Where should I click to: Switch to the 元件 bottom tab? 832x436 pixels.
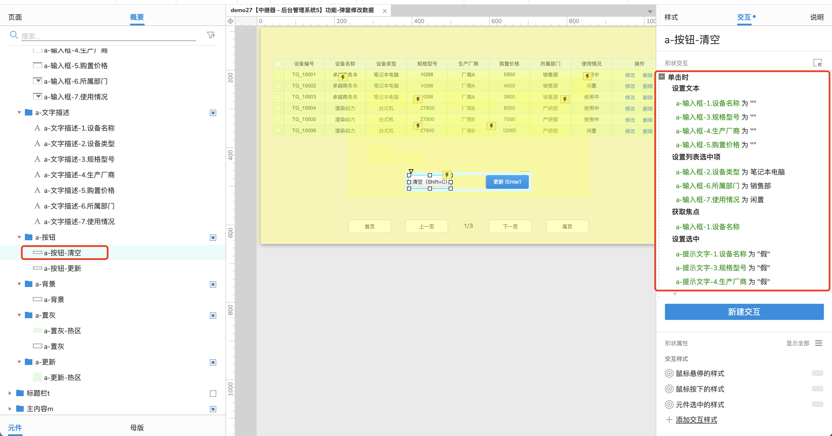tap(15, 428)
